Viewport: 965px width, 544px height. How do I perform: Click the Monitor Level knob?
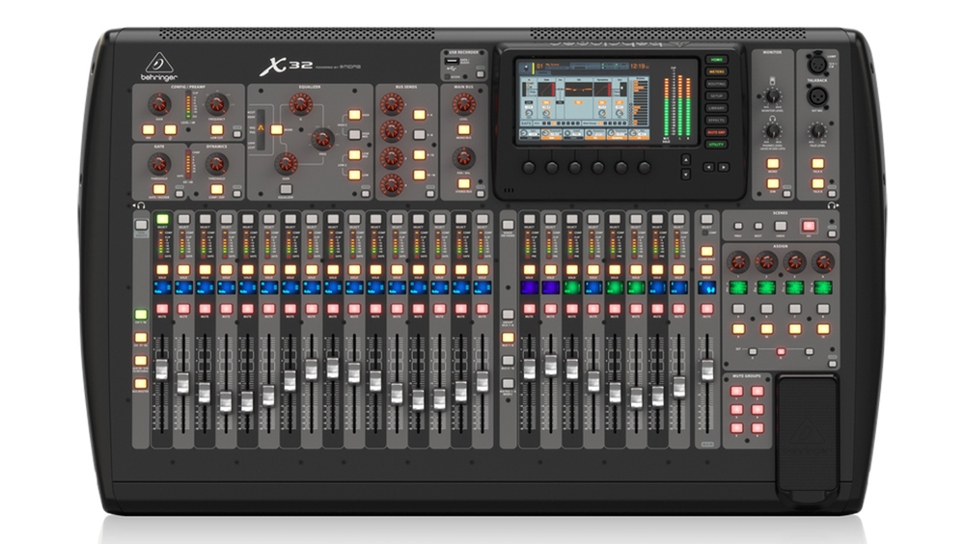[x=772, y=95]
